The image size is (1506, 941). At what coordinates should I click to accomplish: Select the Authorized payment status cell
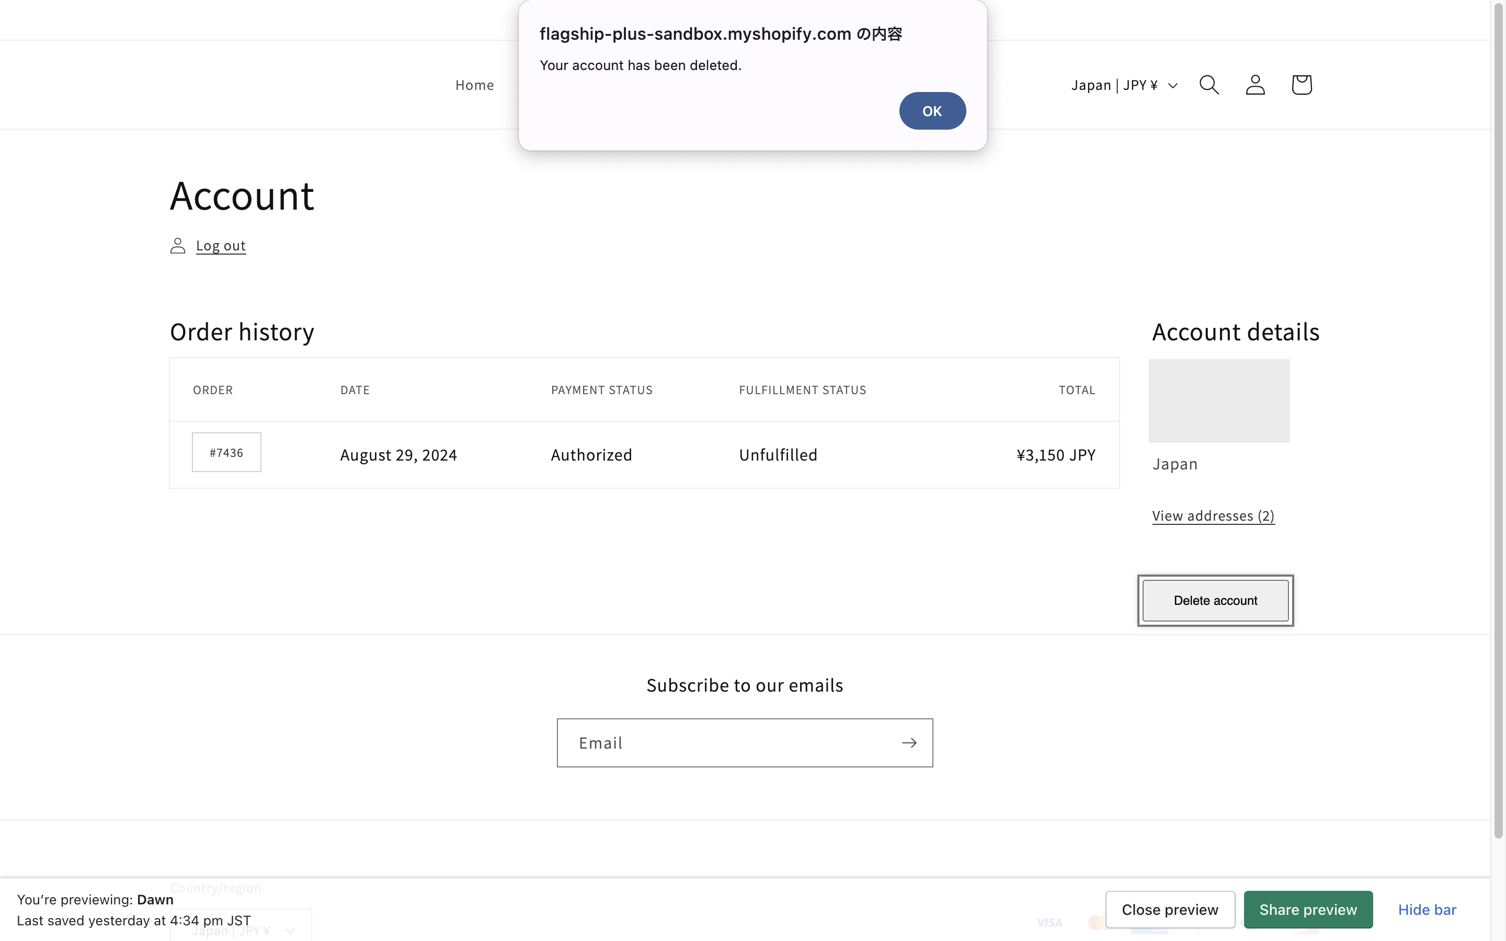tap(591, 455)
